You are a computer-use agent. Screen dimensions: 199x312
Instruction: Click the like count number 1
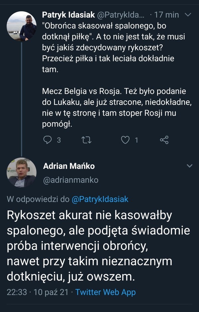click(x=136, y=140)
